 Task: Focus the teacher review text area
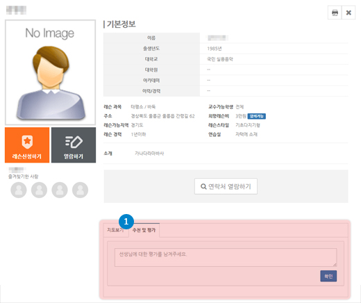226,257
